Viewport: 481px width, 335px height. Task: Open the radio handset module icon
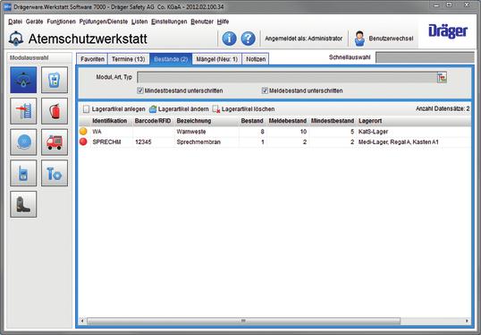click(x=23, y=173)
